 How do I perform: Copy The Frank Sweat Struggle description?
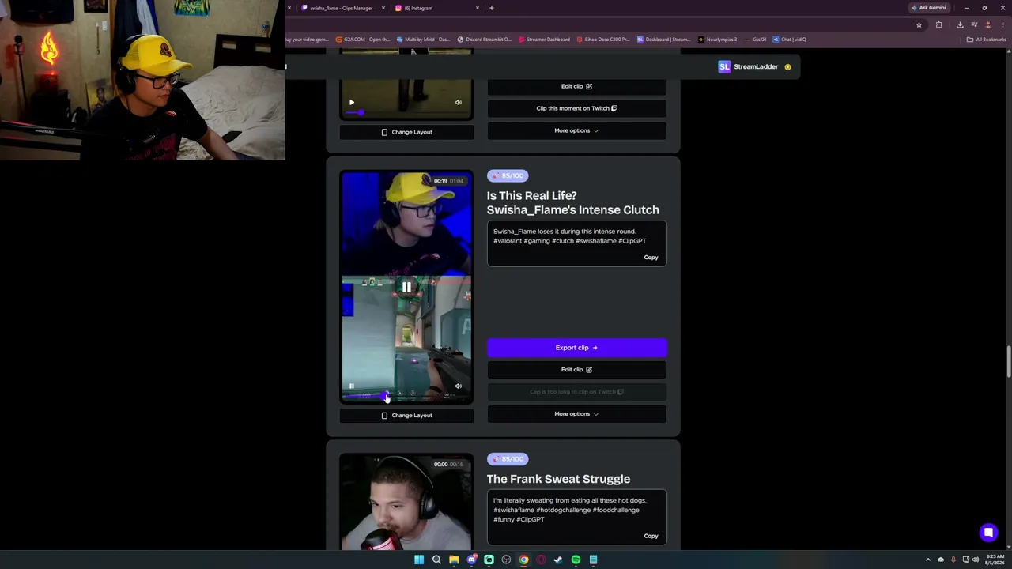click(651, 536)
